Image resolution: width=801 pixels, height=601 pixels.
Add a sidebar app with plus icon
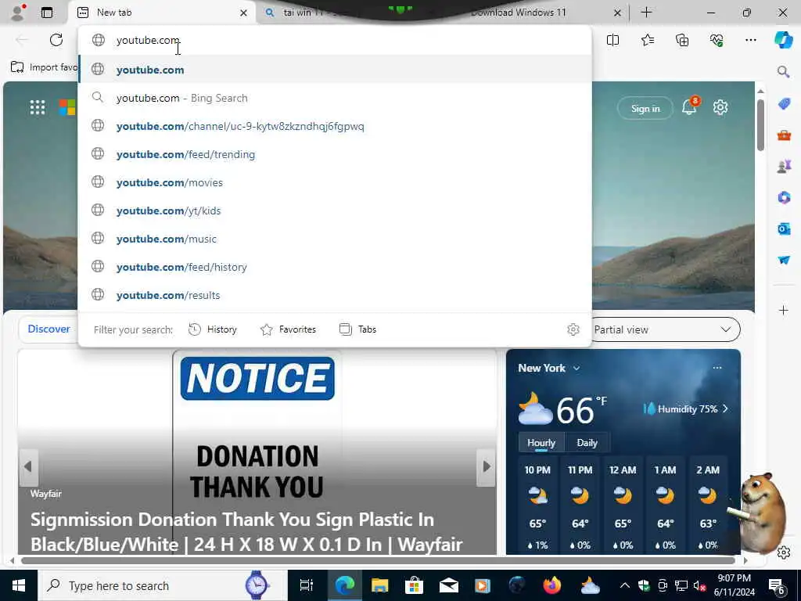[x=784, y=310]
